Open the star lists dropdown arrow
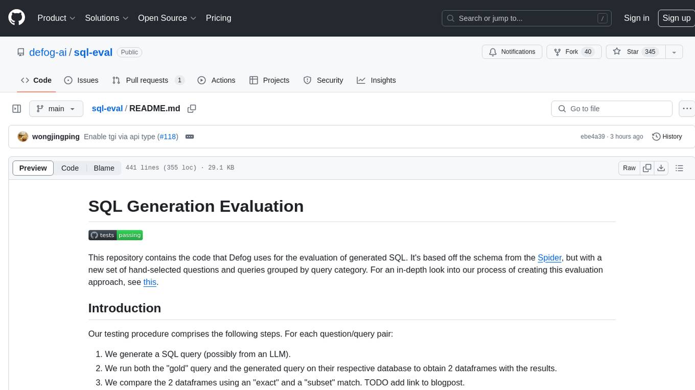This screenshot has height=390, width=695. pos(674,52)
